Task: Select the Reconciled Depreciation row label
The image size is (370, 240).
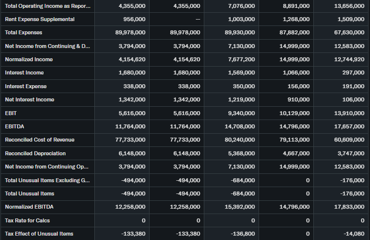Action: point(38,153)
